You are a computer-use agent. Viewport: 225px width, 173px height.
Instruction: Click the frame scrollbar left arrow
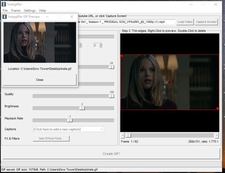tap(122, 135)
